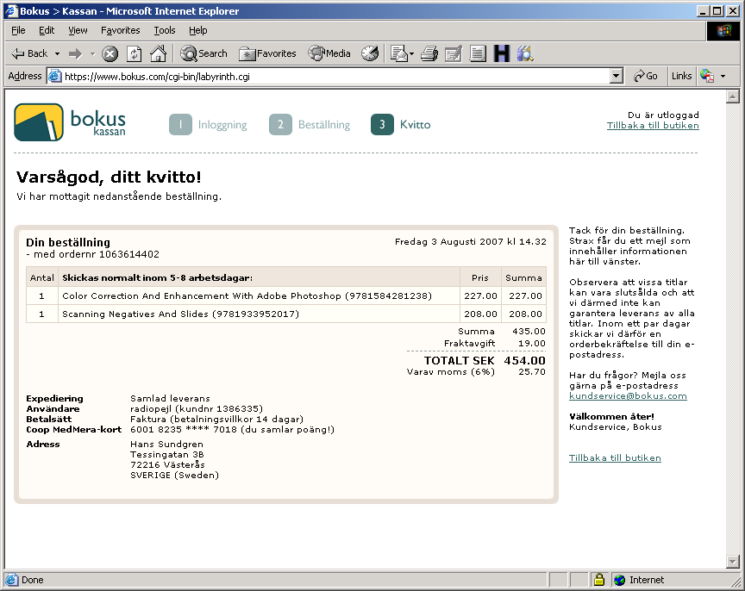This screenshot has width=745, height=591.
Task: Open the Help menu
Action: 197,30
